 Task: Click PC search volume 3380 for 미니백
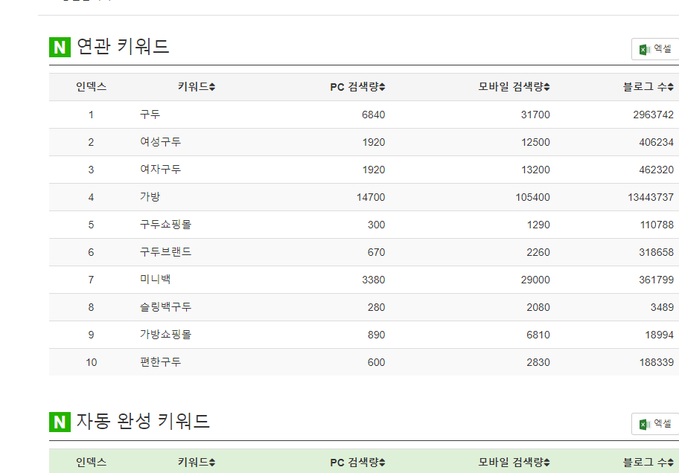(x=373, y=280)
